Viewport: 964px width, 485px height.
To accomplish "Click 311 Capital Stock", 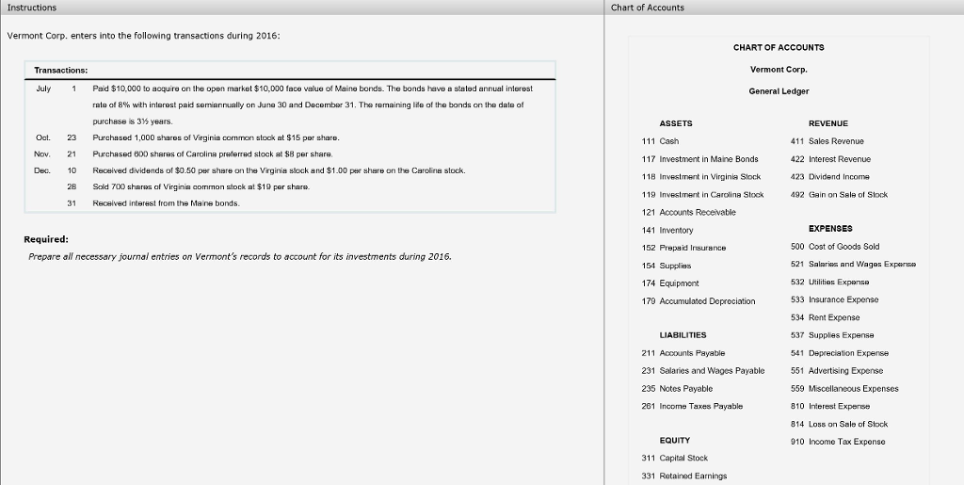I will click(x=674, y=458).
